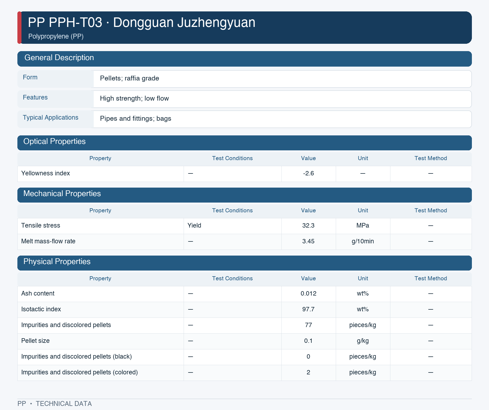Click the title 'PP PPH-T03 · Dongguan Juzhengyuan'
Image resolution: width=489 pixels, height=410 pixels.
coord(142,22)
